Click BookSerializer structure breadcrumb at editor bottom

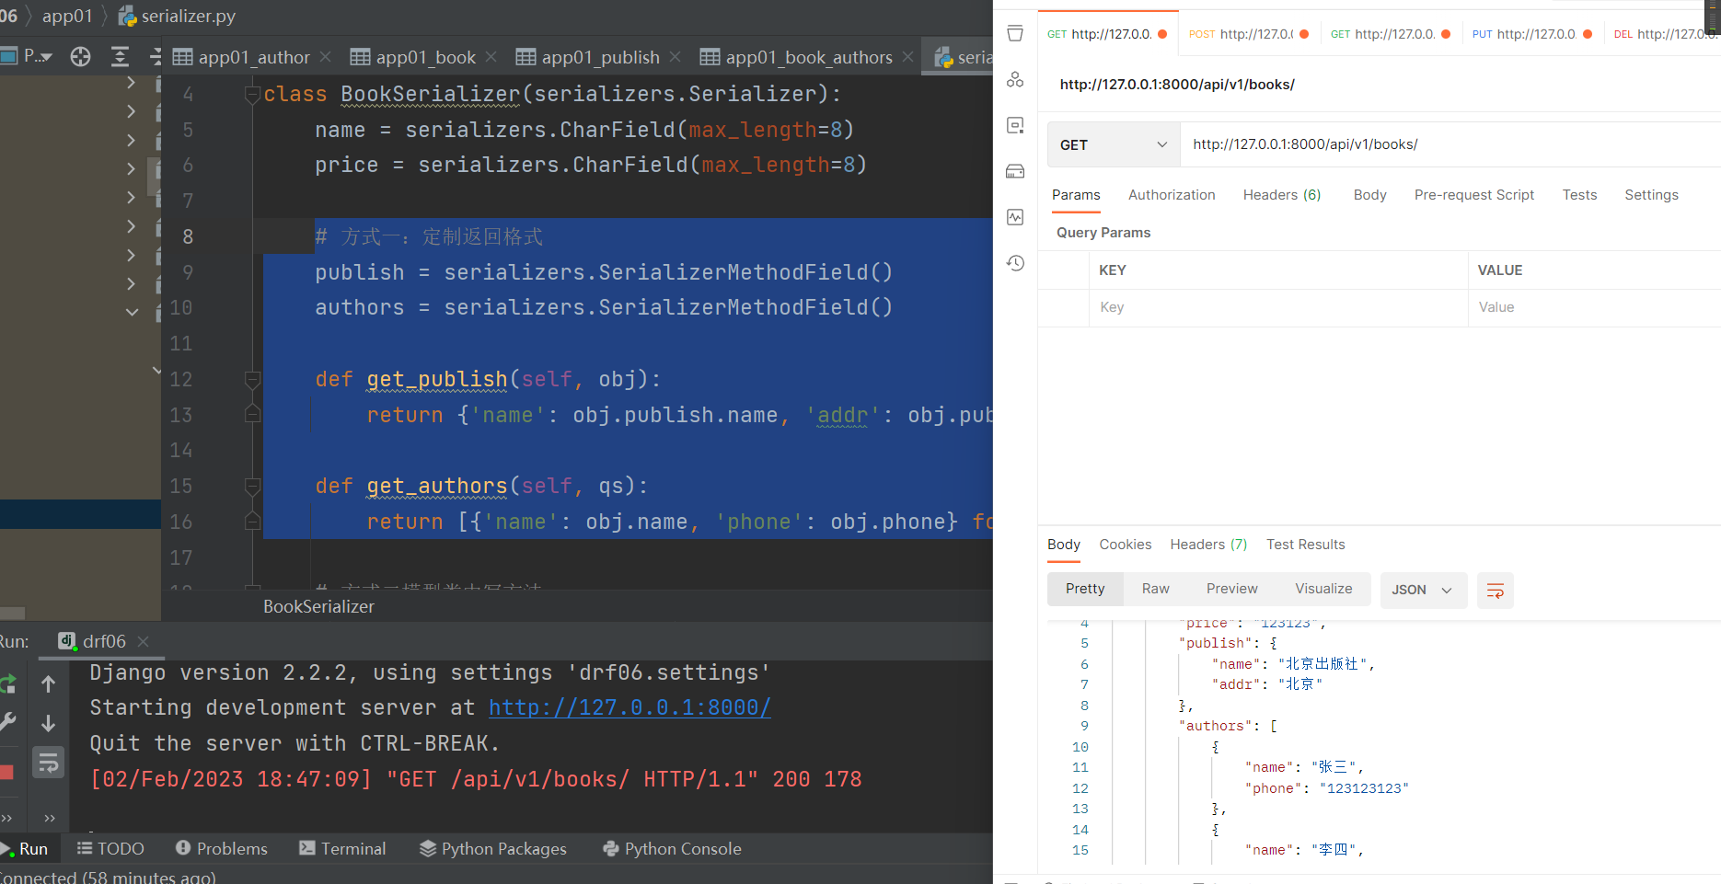point(318,606)
